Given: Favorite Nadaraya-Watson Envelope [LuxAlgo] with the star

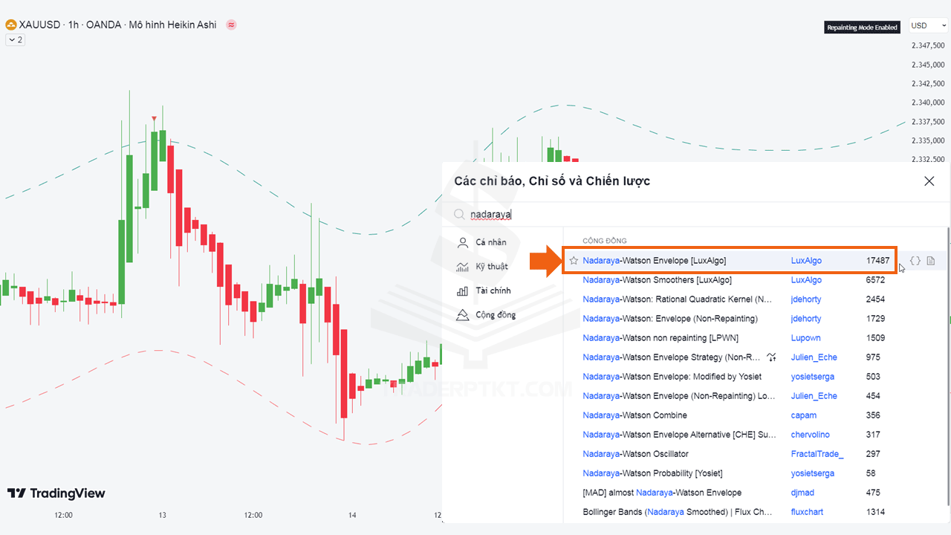Looking at the screenshot, I should (x=574, y=261).
